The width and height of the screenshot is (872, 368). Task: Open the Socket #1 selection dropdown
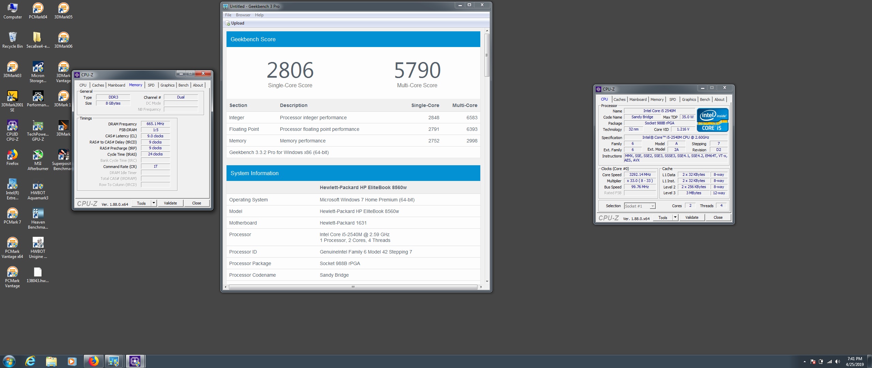tap(640, 206)
